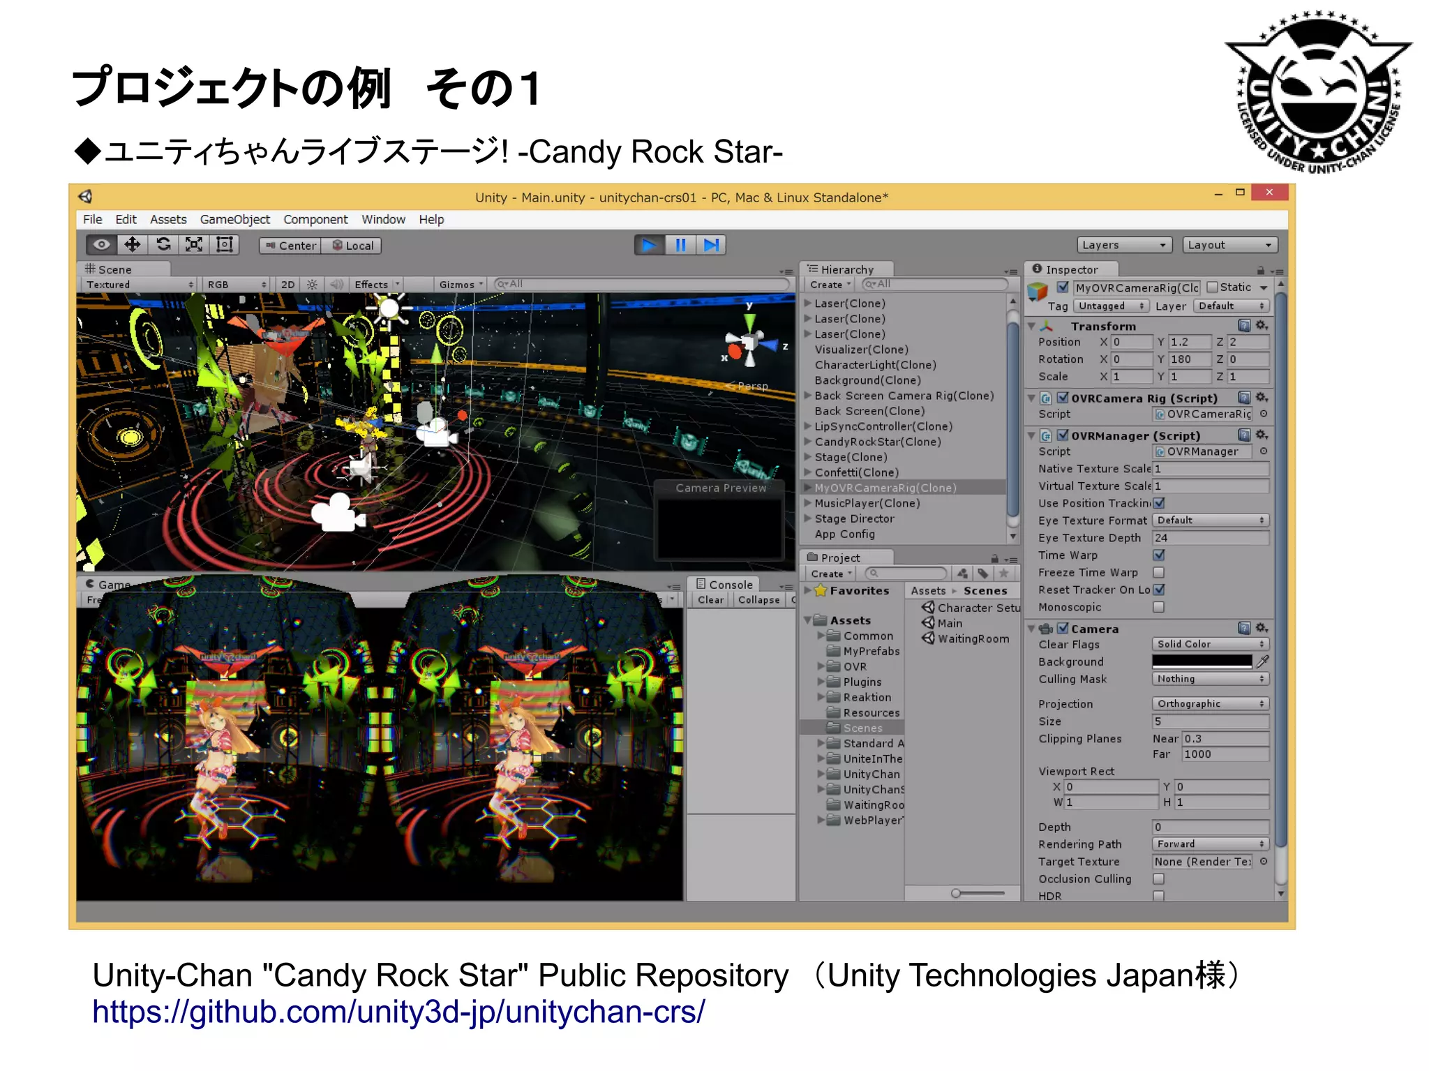Select the Rect transform tool
The height and width of the screenshot is (1071, 1429).
click(x=224, y=245)
